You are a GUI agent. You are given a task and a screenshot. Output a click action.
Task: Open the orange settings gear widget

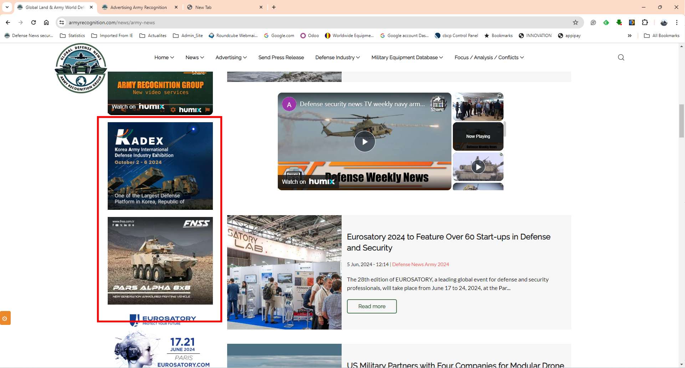pyautogui.click(x=5, y=318)
